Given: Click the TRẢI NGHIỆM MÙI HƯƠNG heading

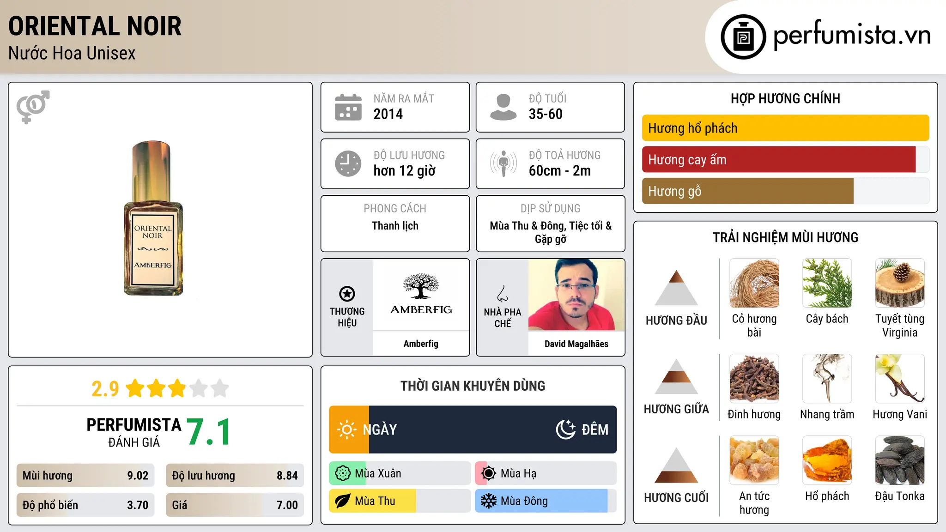Looking at the screenshot, I should pyautogui.click(x=785, y=237).
